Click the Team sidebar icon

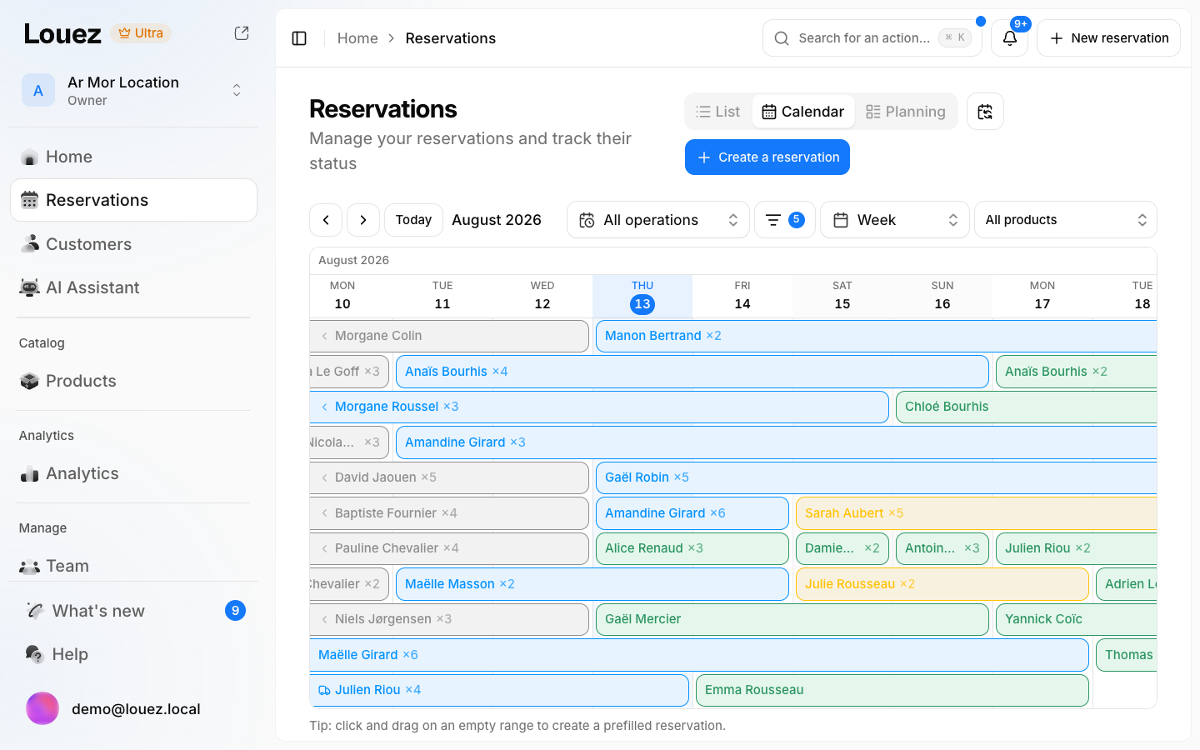point(30,566)
